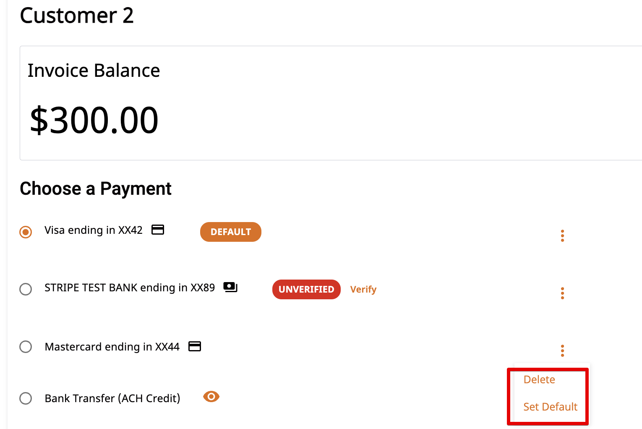Click the Mastercard ending in XX44 label
Screen dimensions: 642x429
112,347
